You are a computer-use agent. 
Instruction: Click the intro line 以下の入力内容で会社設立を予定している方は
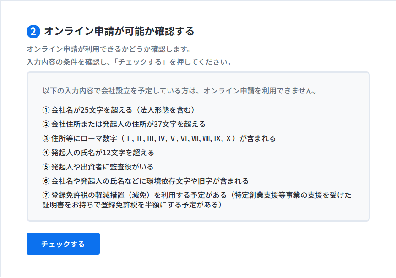179,91
